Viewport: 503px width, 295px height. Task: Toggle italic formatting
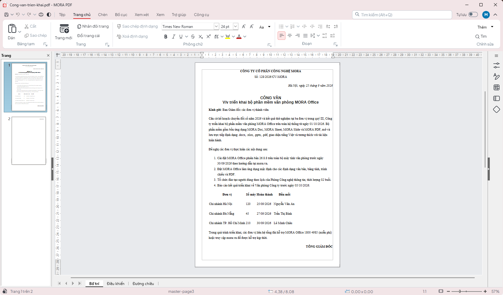174,37
